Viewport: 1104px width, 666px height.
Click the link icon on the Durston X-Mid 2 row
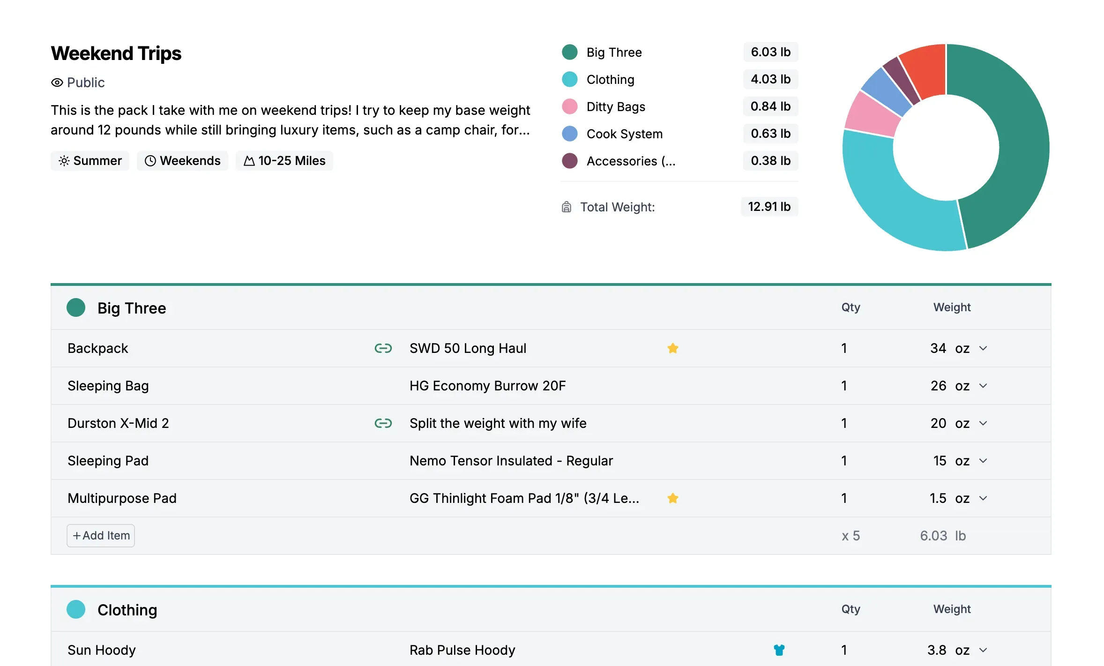[x=383, y=423]
